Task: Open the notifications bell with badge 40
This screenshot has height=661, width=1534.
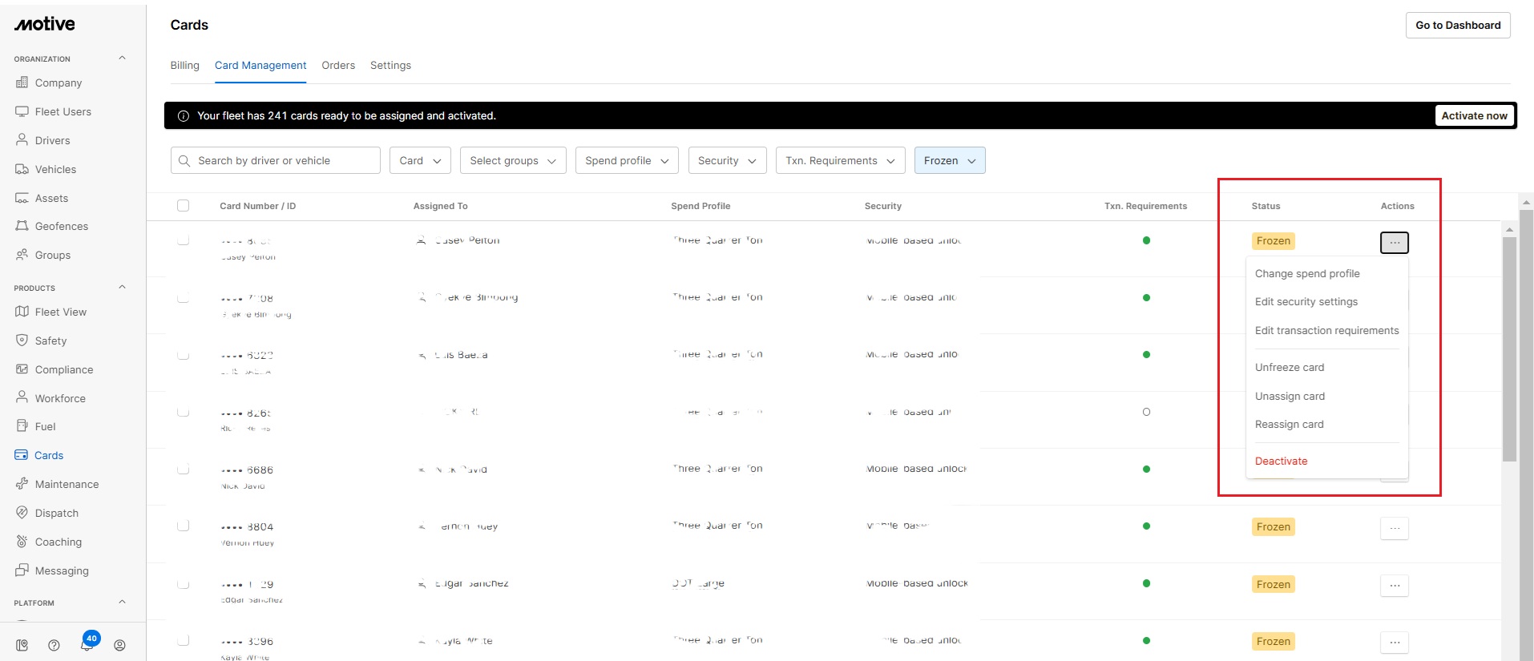Action: 87,644
